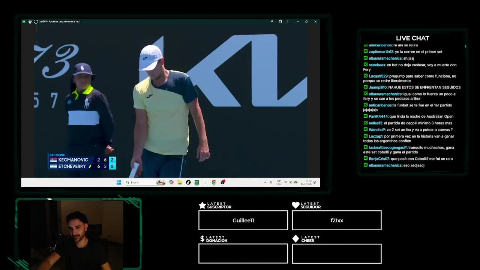Click eelias12's username in chat
The width and height of the screenshot is (480, 270).
(376, 123)
